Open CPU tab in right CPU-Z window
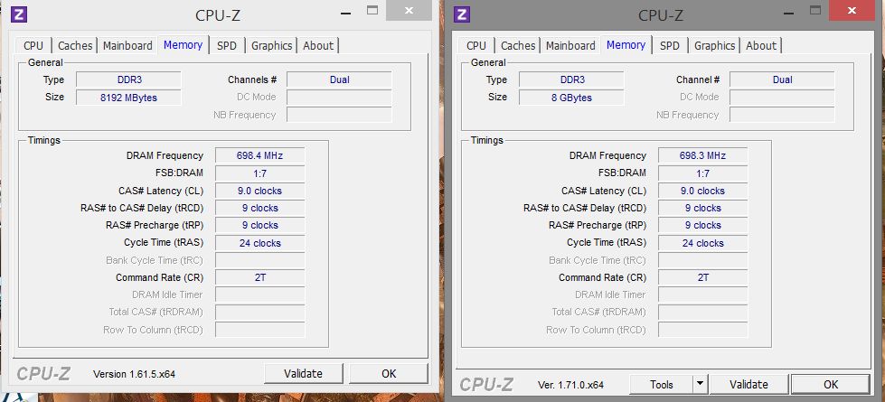The height and width of the screenshot is (402, 885). coord(476,46)
